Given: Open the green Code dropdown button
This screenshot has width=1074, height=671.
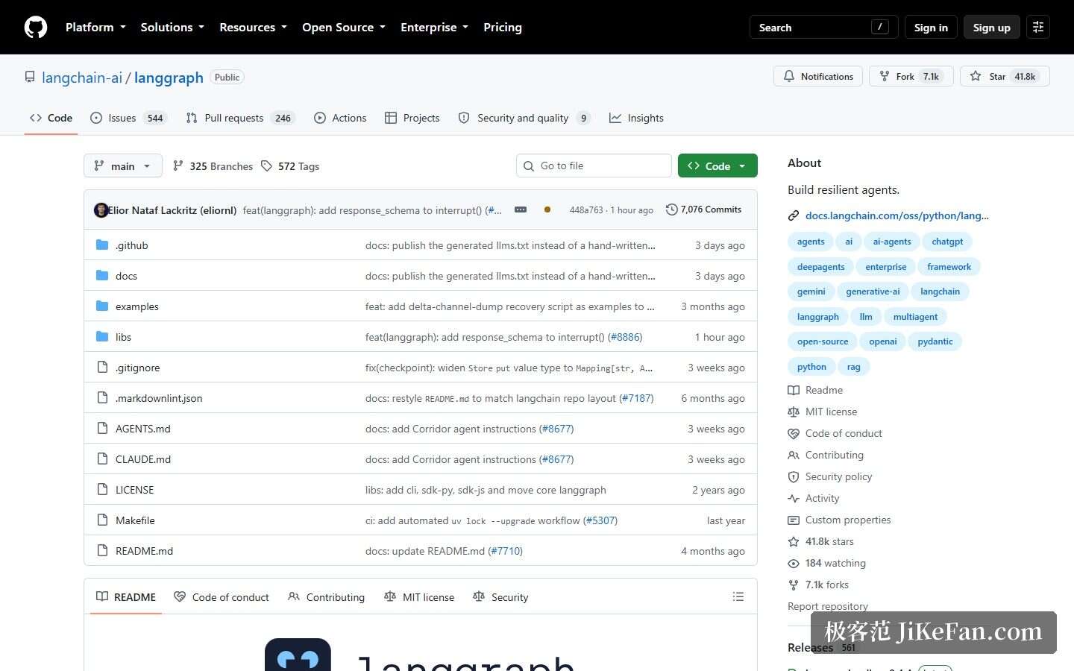Looking at the screenshot, I should pyautogui.click(x=717, y=166).
